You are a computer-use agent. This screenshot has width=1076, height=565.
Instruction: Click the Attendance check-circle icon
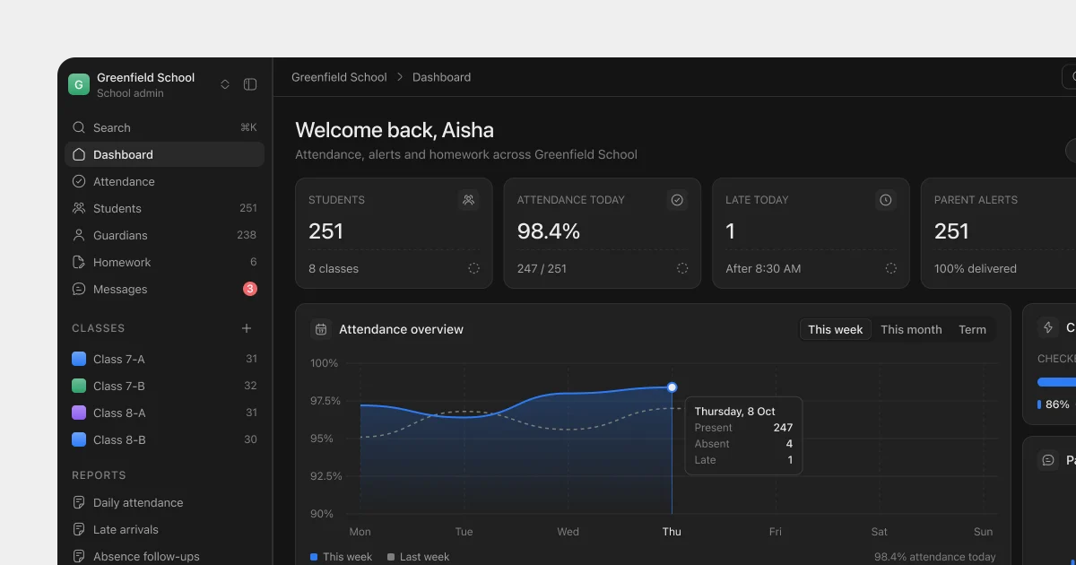[79, 181]
